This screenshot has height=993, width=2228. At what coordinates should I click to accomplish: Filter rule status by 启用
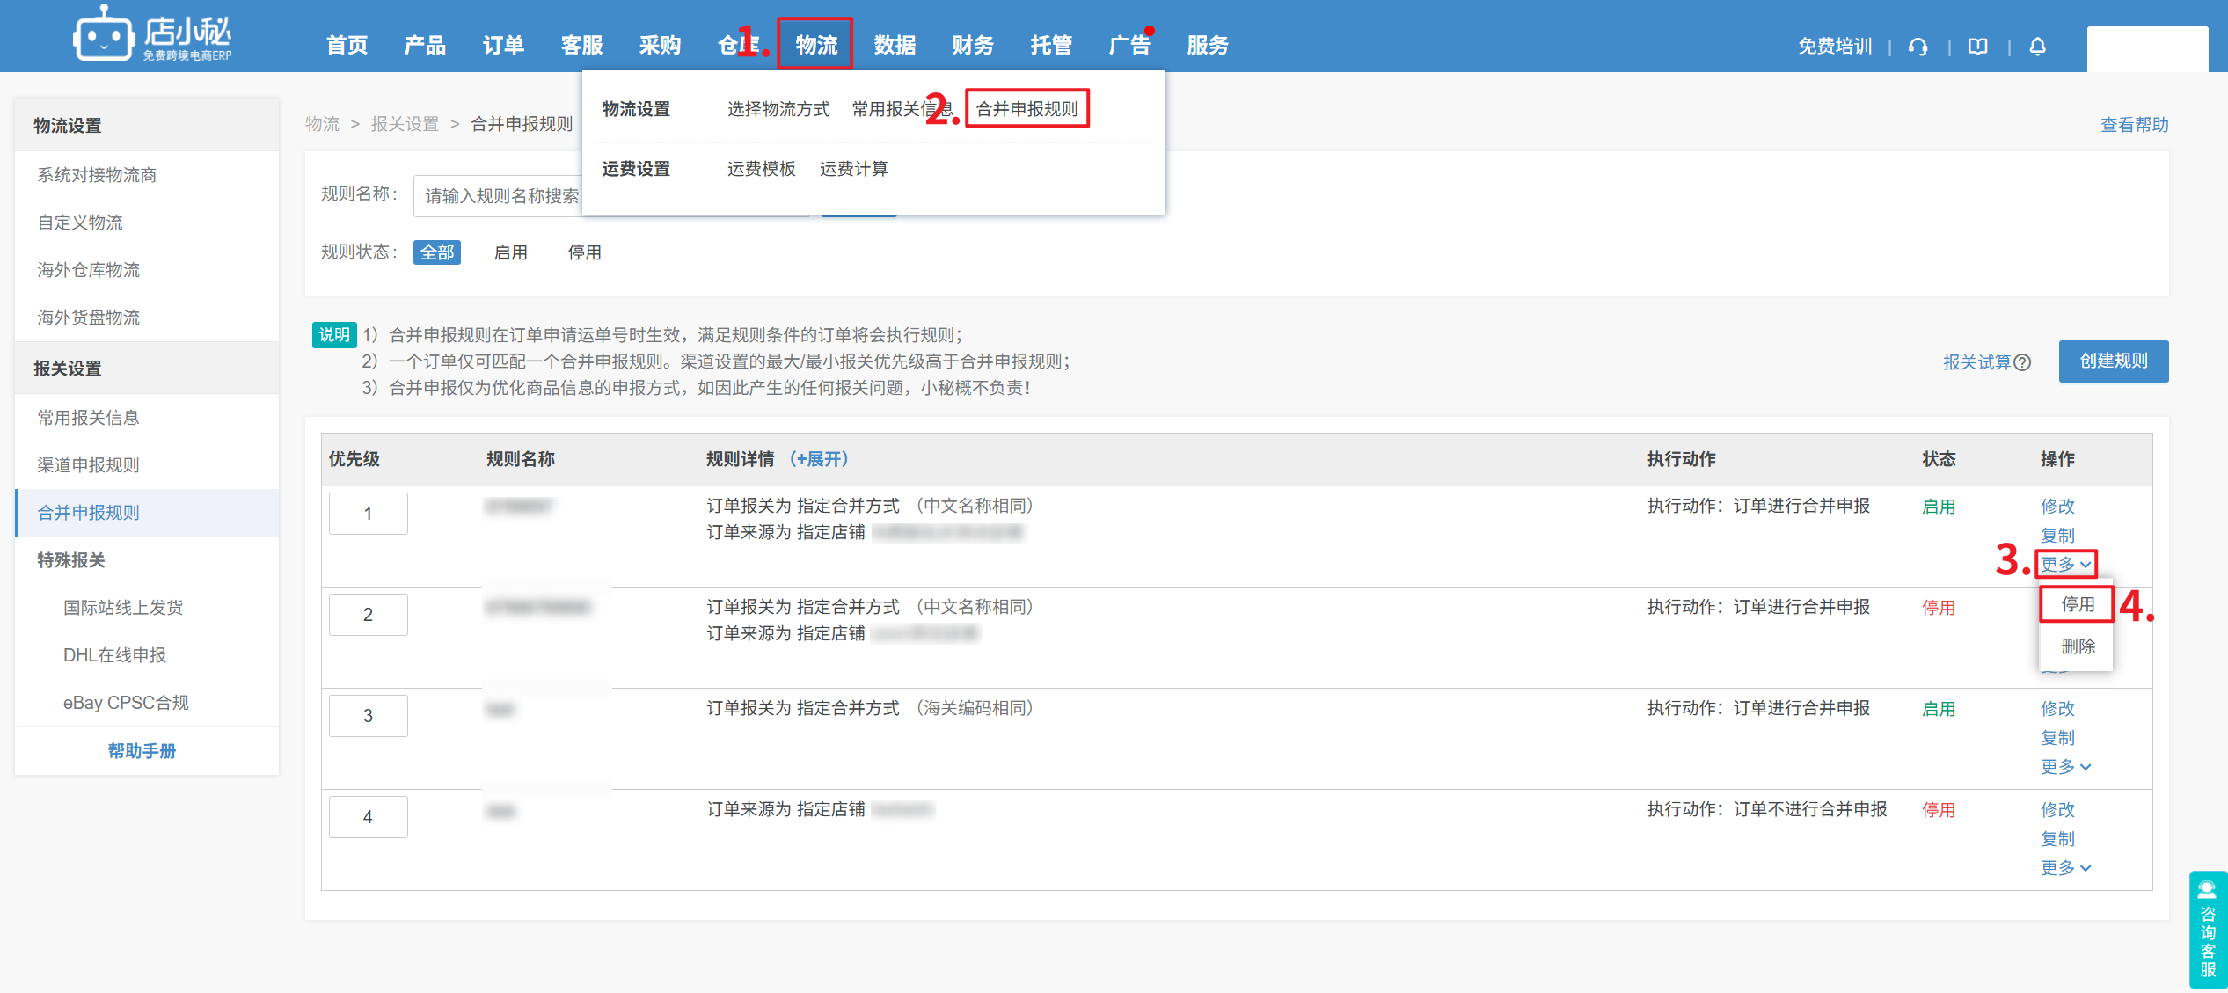(511, 252)
